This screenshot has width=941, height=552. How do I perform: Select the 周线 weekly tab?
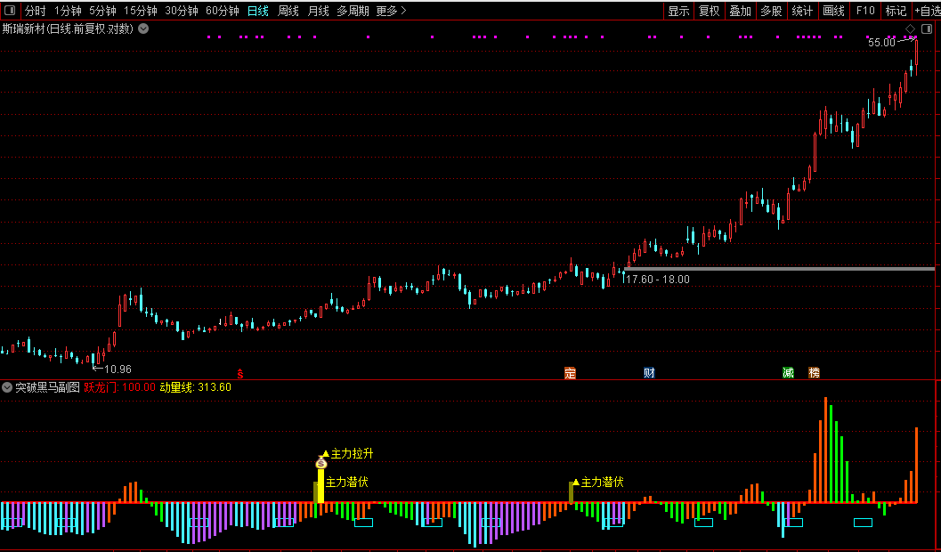click(x=288, y=11)
